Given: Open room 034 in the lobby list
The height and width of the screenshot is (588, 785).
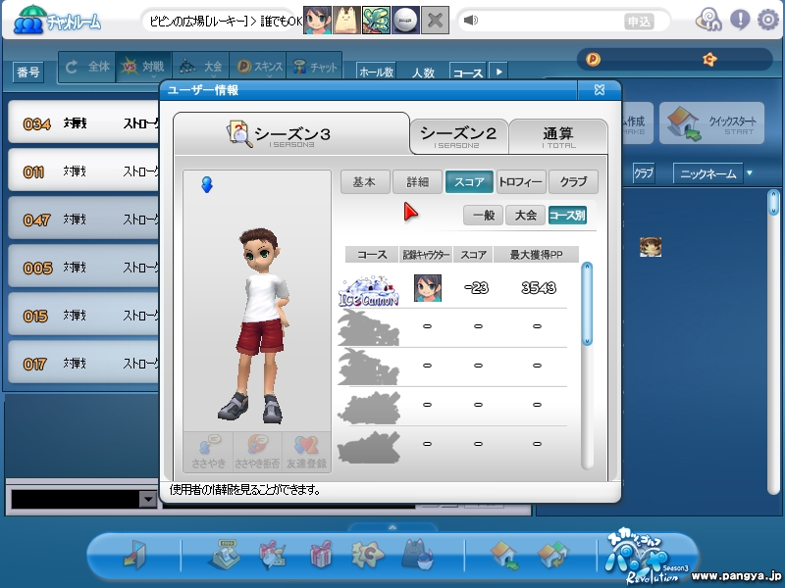Looking at the screenshot, I should pyautogui.click(x=83, y=123).
